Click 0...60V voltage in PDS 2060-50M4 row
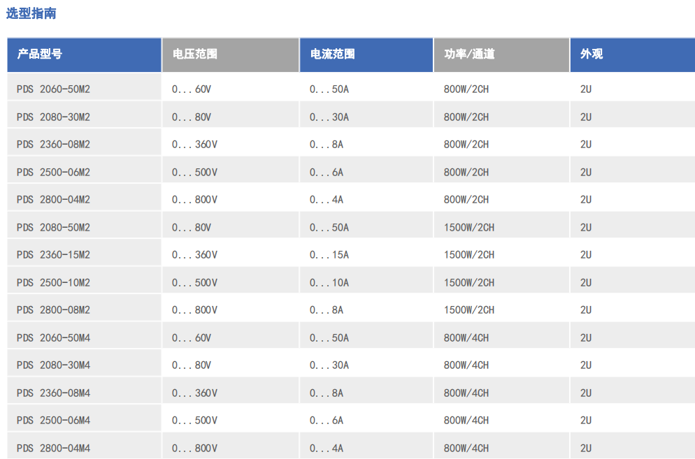Screen dimensions: 695x459 (x=192, y=338)
